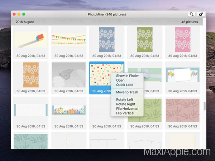Select the blue flower pattern thumbnail
The width and height of the screenshot is (215, 161).
107,40
